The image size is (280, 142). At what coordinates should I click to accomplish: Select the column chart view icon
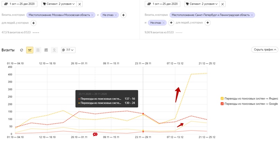point(46,50)
